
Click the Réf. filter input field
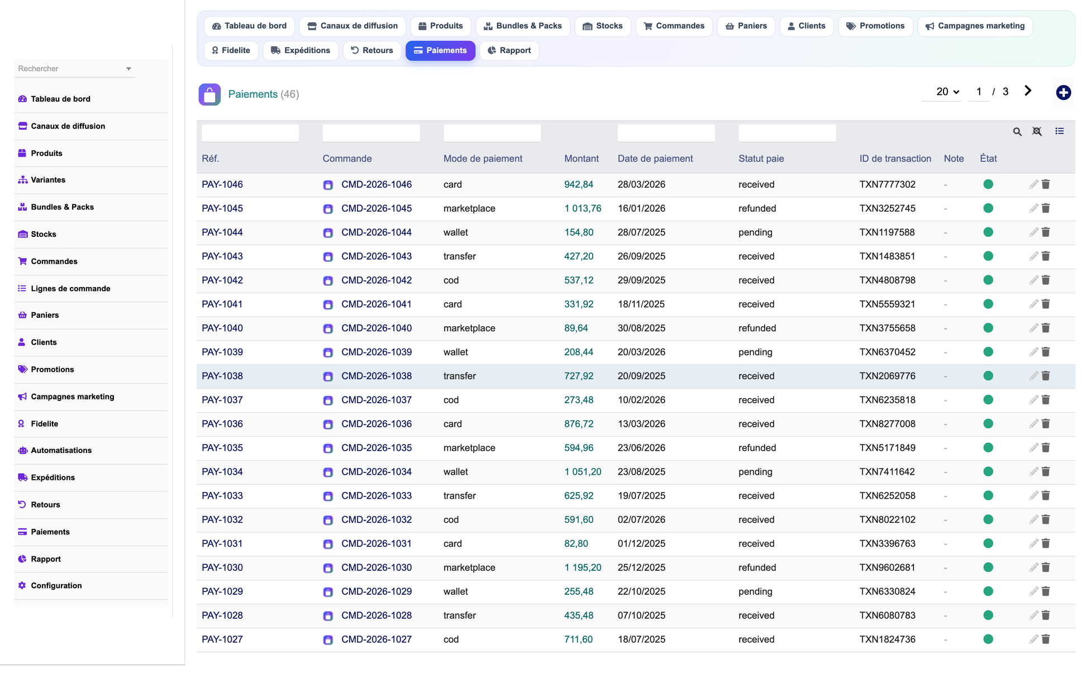click(x=250, y=133)
